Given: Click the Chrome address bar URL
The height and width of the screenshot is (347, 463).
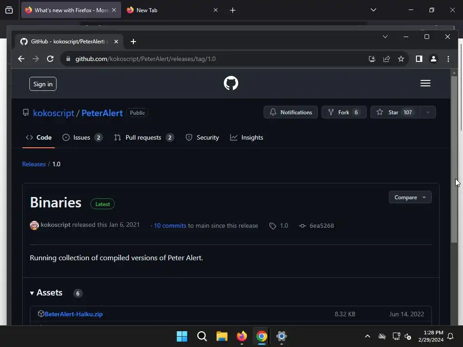Looking at the screenshot, I should pos(146,59).
